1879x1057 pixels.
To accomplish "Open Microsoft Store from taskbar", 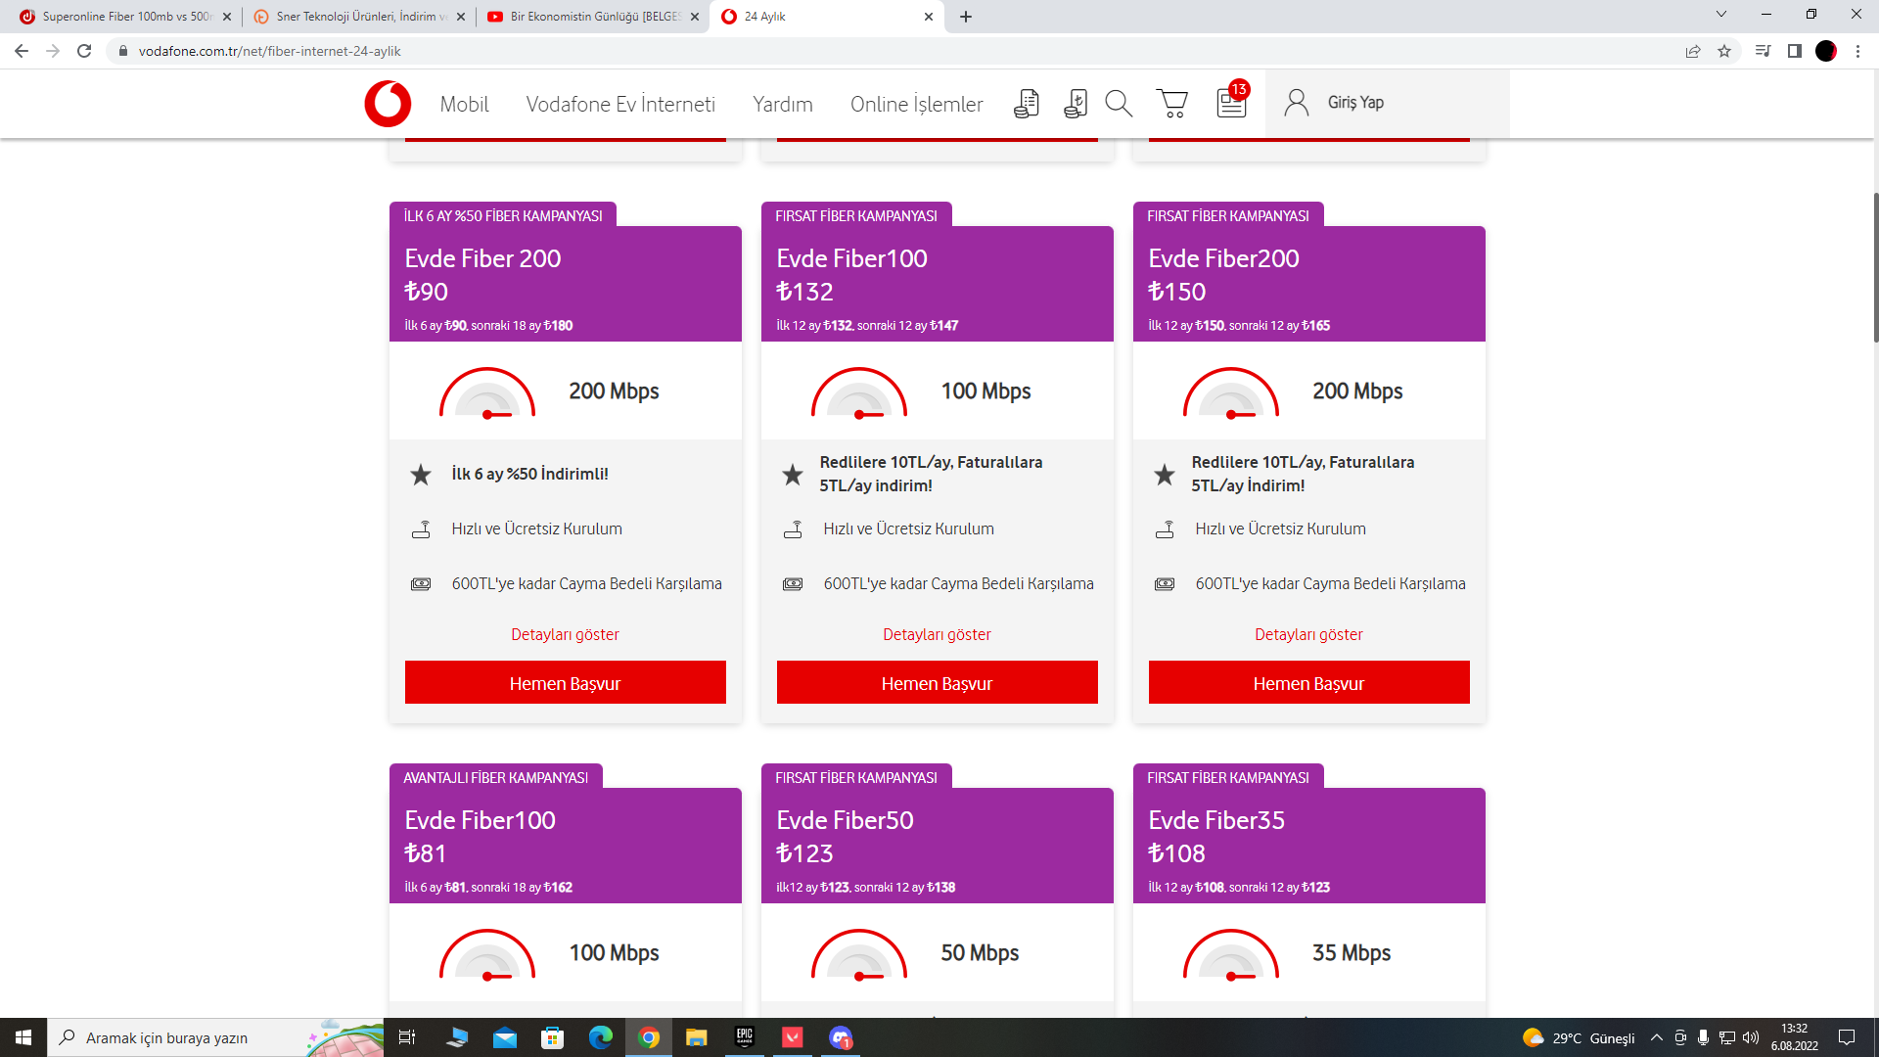I will [553, 1037].
